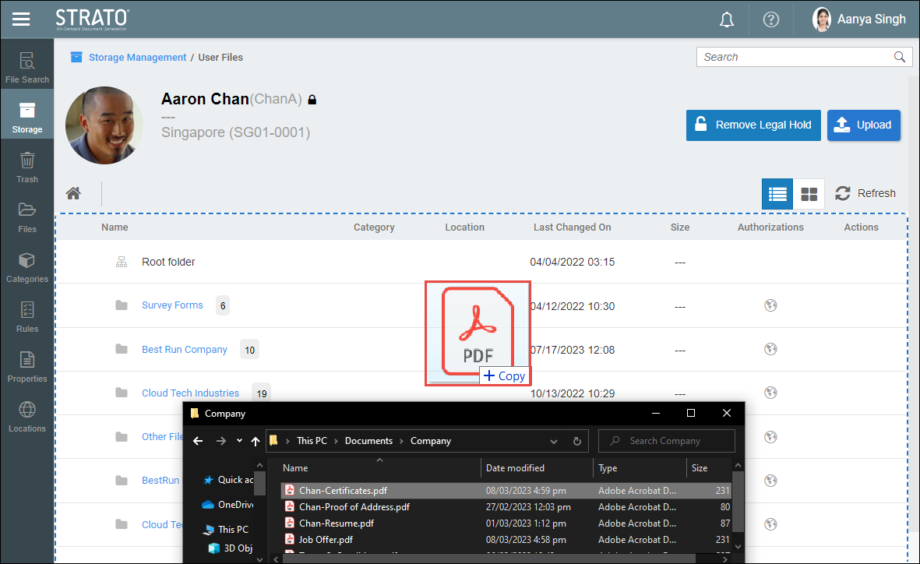
Task: Expand the Explorer address bar history dropdown
Action: point(553,441)
